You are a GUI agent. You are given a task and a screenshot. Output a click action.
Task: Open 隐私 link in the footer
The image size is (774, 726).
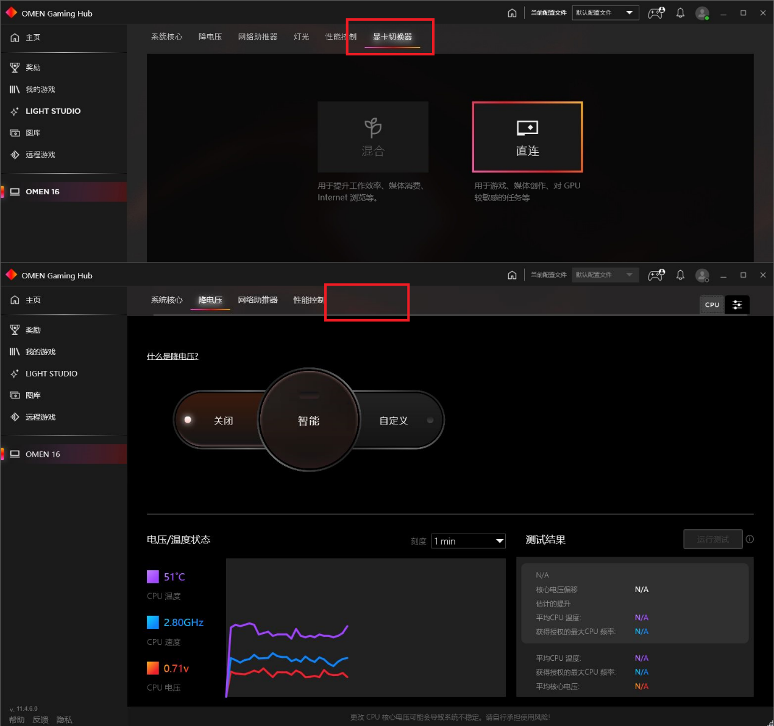[x=64, y=720]
